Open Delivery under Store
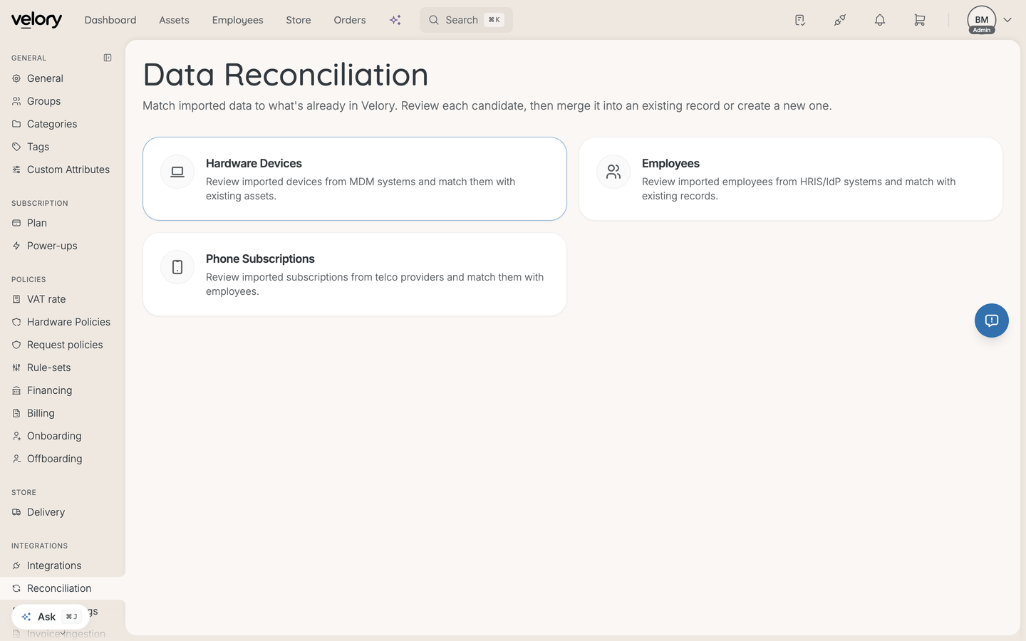1026x641 pixels. [x=63, y=512]
